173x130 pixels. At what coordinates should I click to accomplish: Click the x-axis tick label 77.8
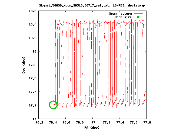(147, 122)
